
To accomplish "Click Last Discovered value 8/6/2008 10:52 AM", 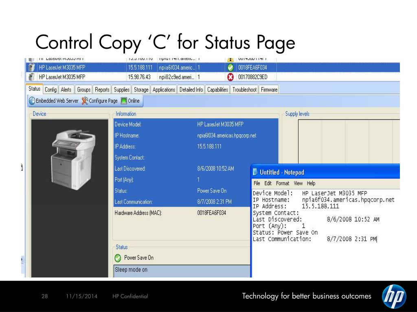I will point(215,169).
